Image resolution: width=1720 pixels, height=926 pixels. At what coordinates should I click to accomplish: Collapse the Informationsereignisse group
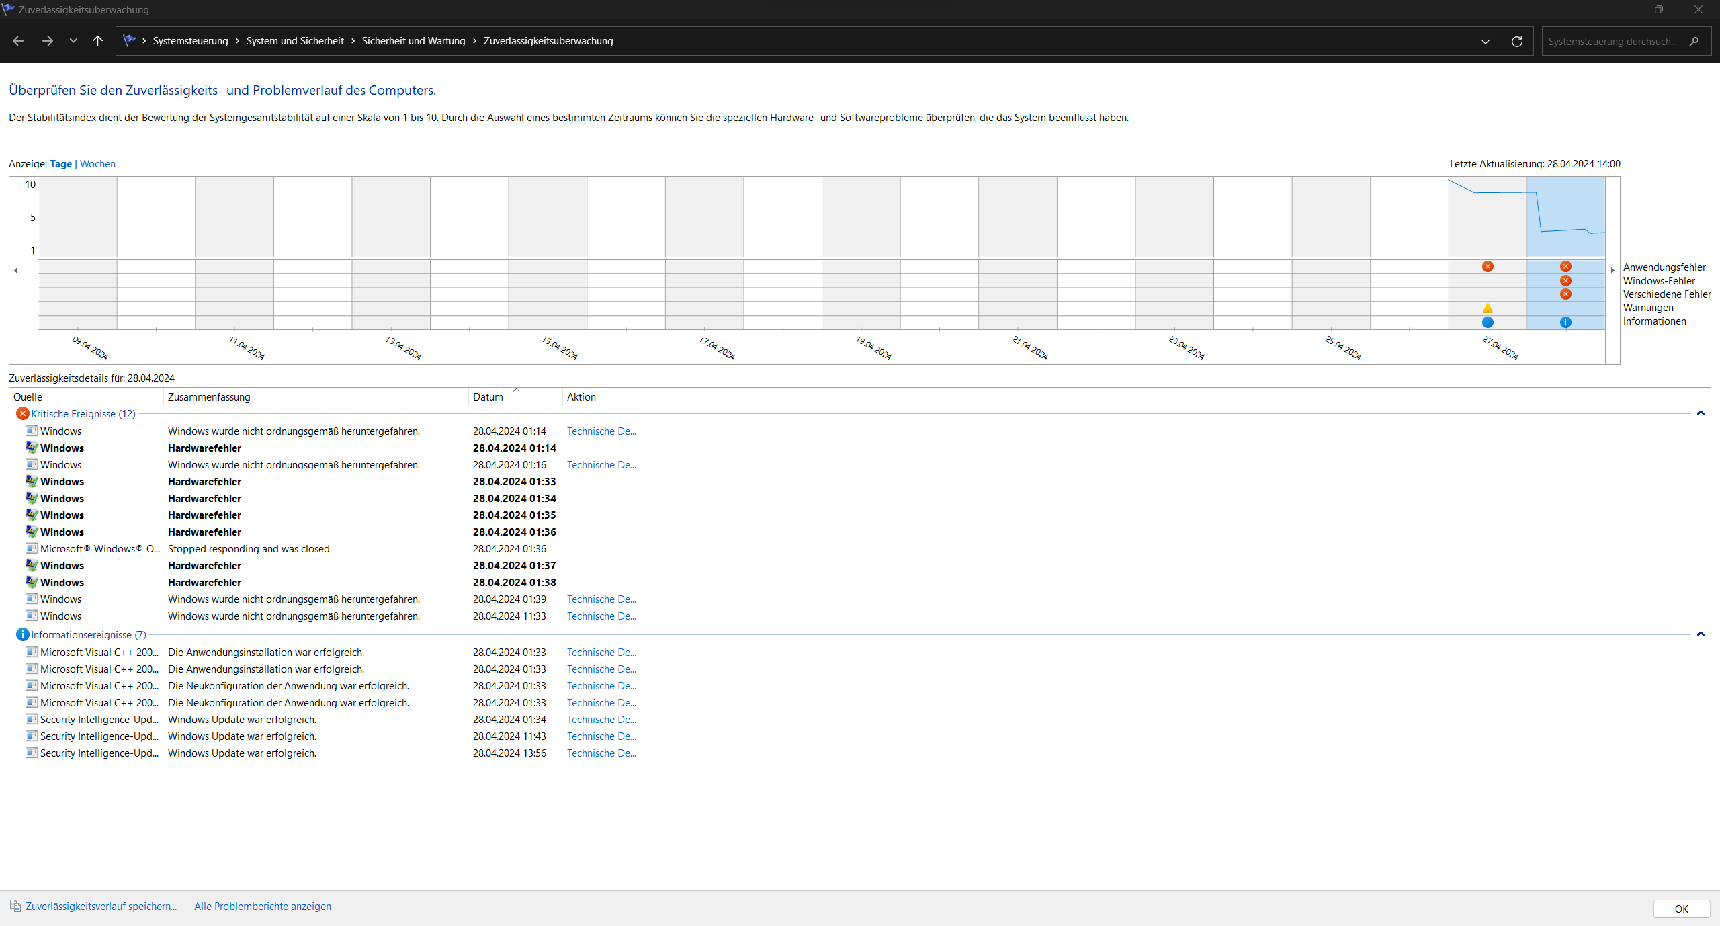click(x=1701, y=634)
